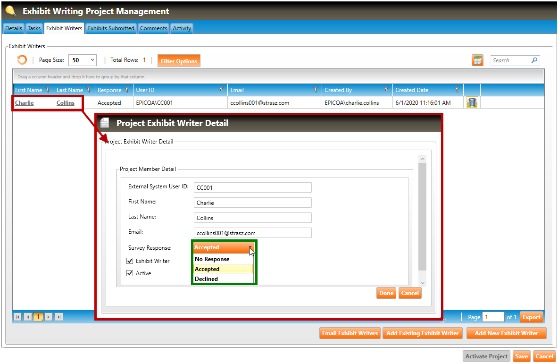The width and height of the screenshot is (558, 364).
Task: Open the Email column filter icon
Action: [x=316, y=90]
